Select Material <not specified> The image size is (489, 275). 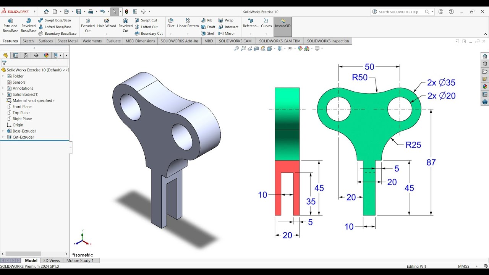(31, 100)
